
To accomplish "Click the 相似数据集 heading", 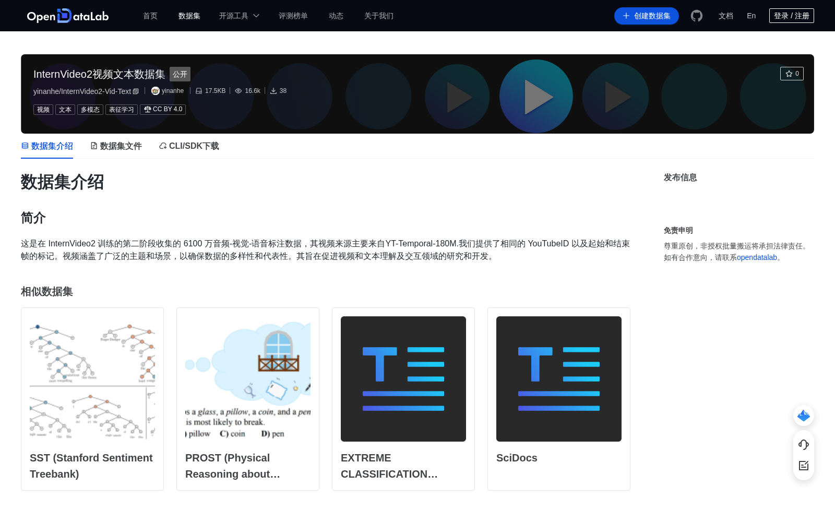I will pyautogui.click(x=47, y=291).
